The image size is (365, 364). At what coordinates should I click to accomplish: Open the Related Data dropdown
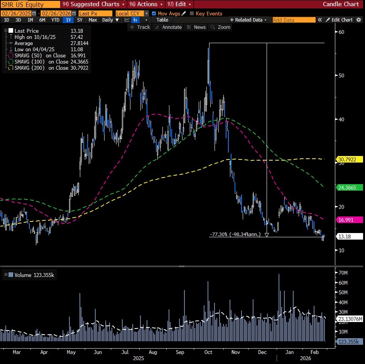[x=248, y=20]
